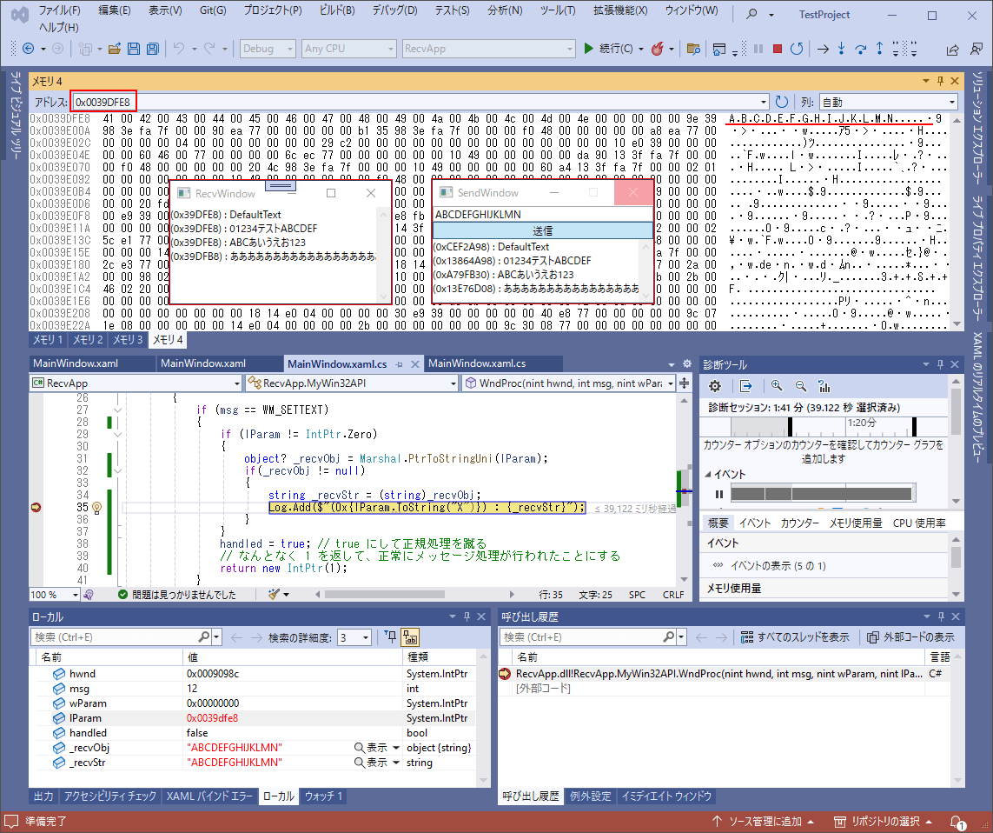The image size is (993, 833).
Task: Switch to the メモリ2 tab
Action: (x=88, y=340)
